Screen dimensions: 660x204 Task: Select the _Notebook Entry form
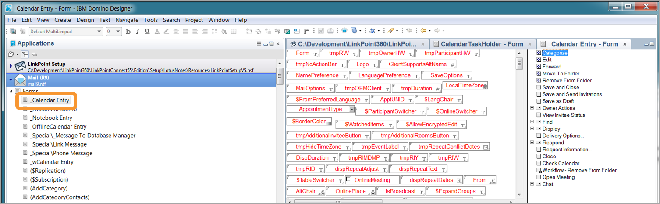click(51, 118)
